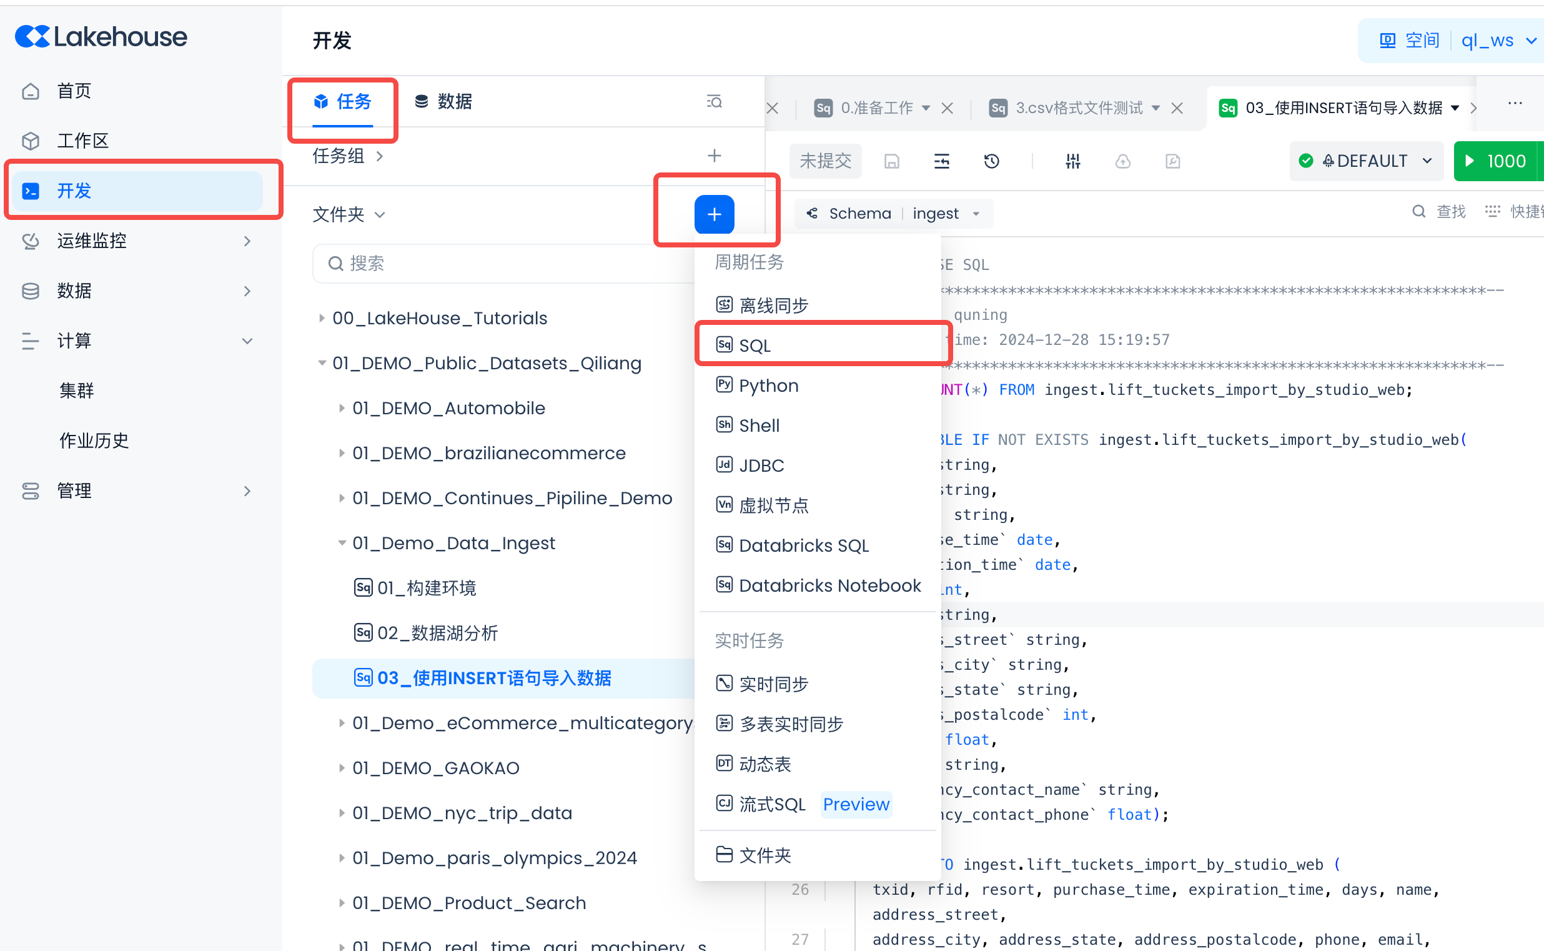1544x951 pixels.
Task: Click the save disk icon in toolbar
Action: click(x=891, y=162)
